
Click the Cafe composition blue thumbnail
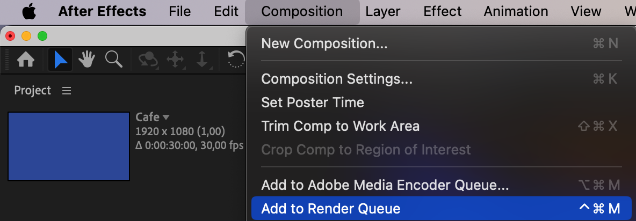pos(69,146)
